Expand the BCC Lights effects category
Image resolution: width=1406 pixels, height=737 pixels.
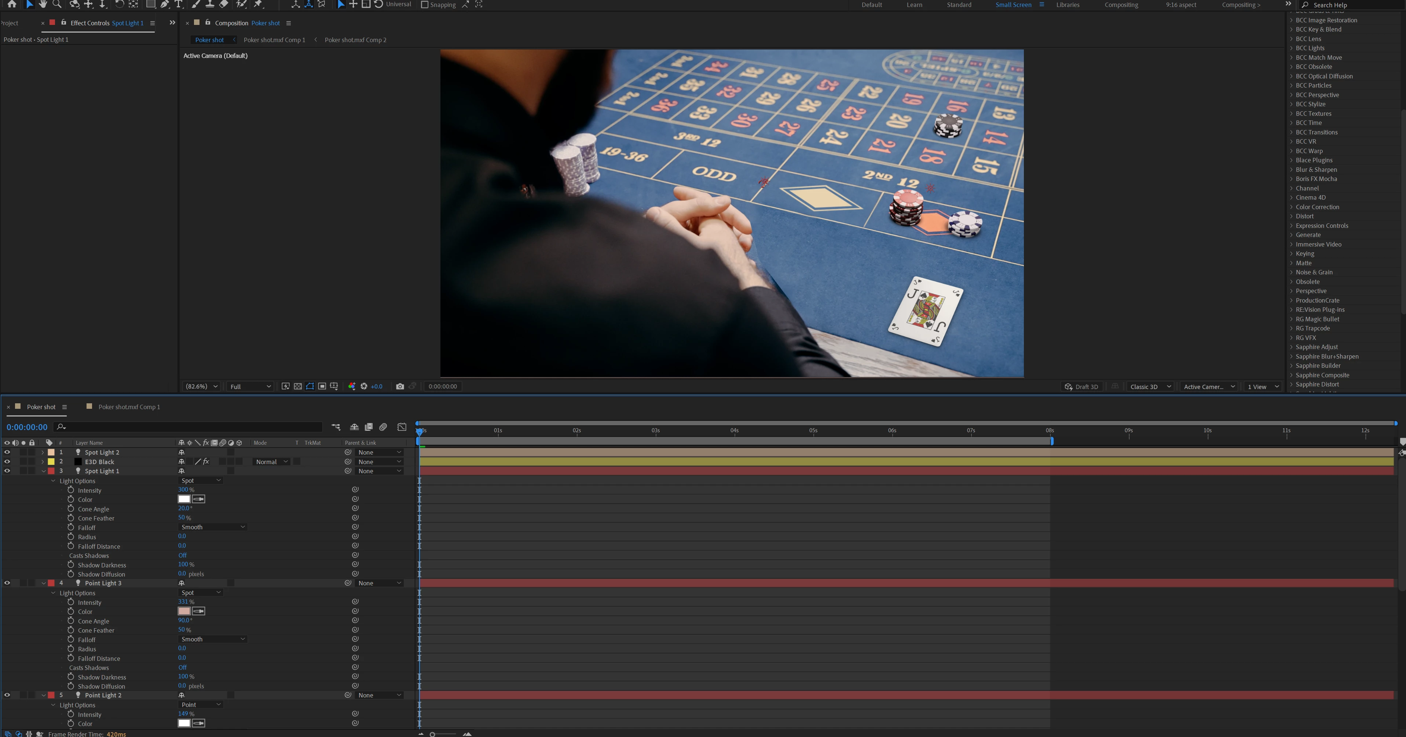[x=1291, y=48]
